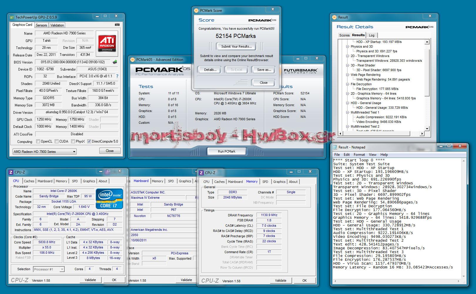Collapse the Physics and 3D tree node
Image resolution: width=476 pixels, height=294 pixels.
348,46
